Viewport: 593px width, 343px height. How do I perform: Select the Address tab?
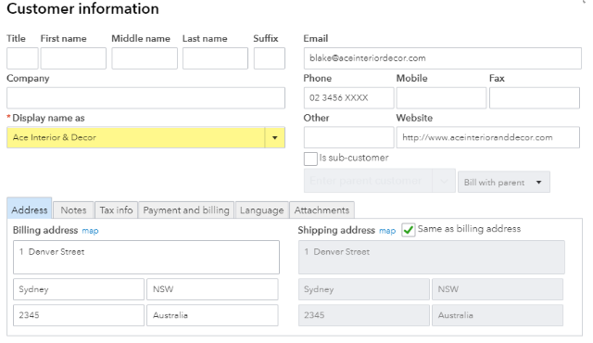(x=30, y=209)
